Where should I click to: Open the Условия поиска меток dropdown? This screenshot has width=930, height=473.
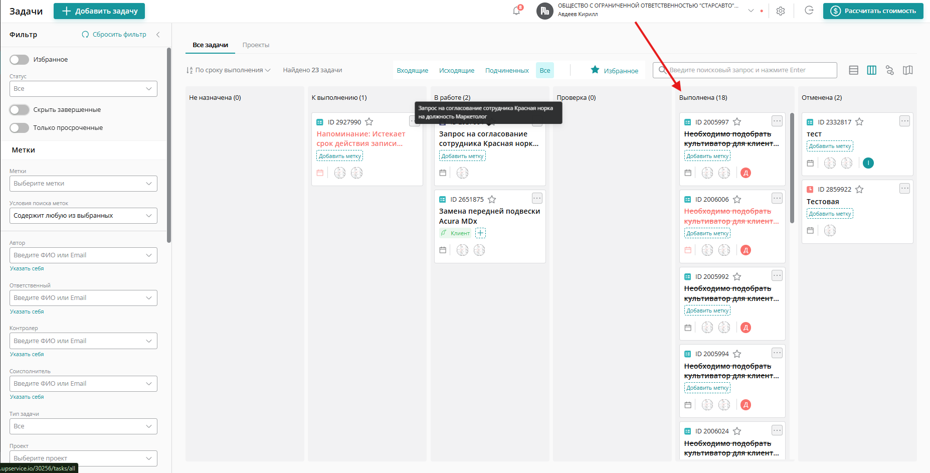[x=83, y=216]
